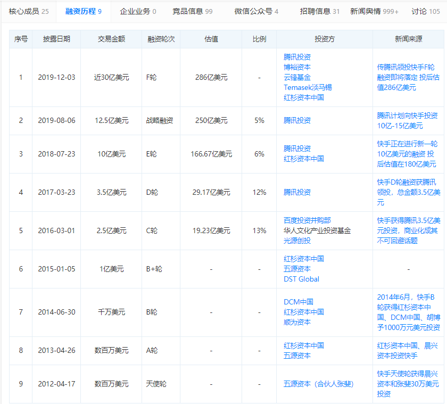Open 腾讯投资 investor in F轮 row

click(x=297, y=57)
